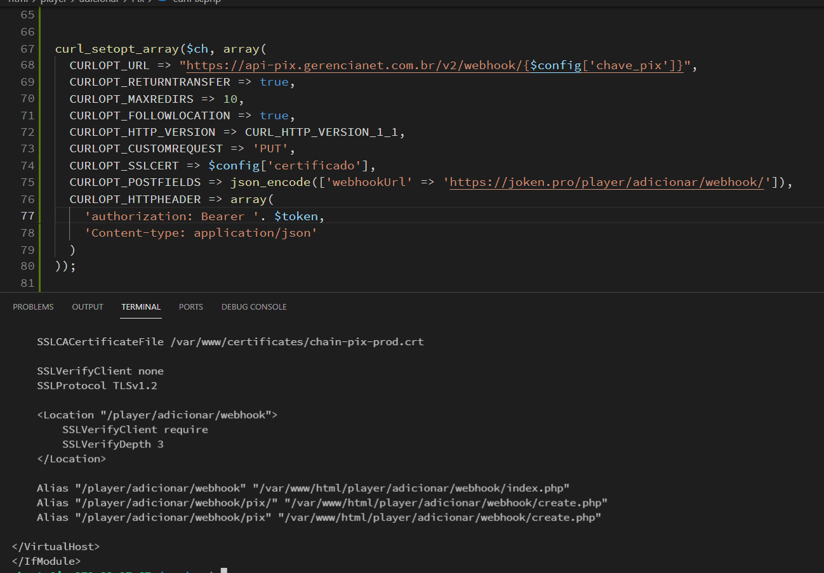Click the 'SSLVerifyClient require' terminal line
Screen dimensions: 824x573
[135, 429]
